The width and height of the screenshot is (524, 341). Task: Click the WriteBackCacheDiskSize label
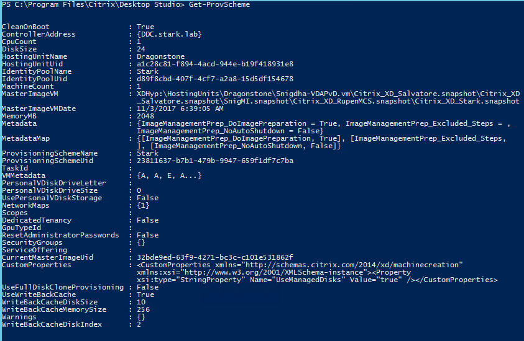(x=50, y=302)
